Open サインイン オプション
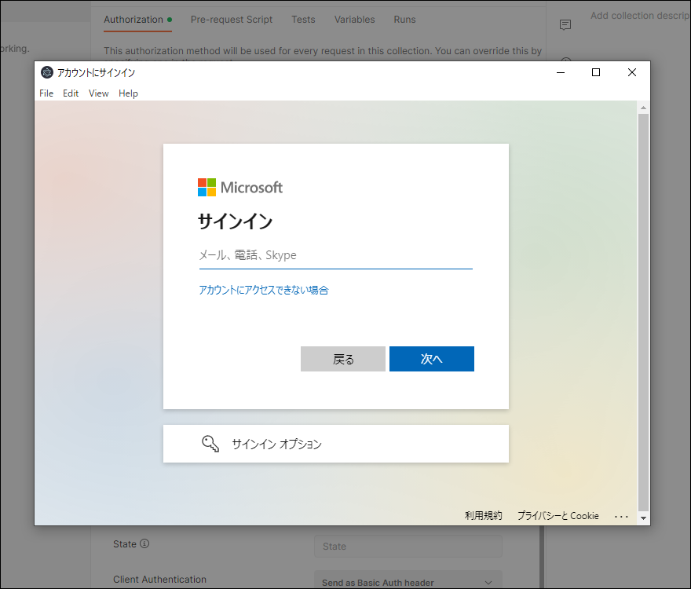Viewport: 691px width, 589px height. [x=336, y=444]
